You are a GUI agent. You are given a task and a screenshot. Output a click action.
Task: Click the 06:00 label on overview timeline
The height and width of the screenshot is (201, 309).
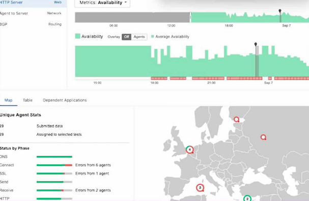(114, 25)
